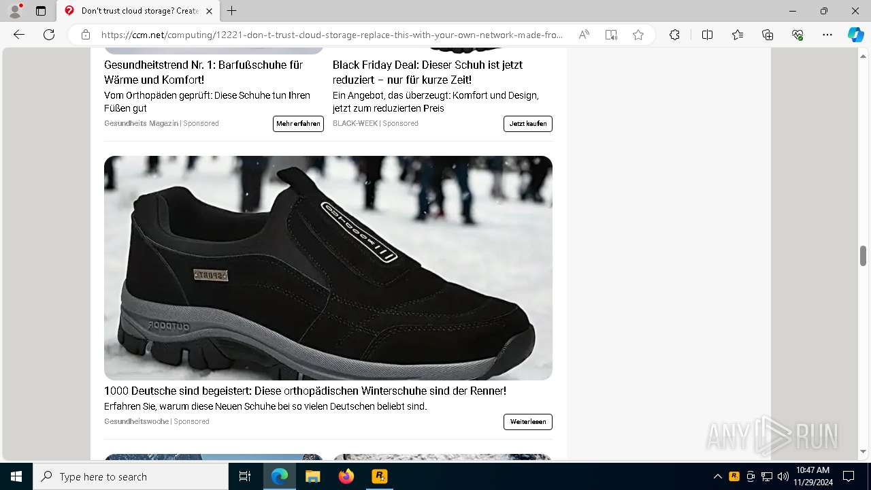The height and width of the screenshot is (490, 871).
Task: Open the Extensions puzzle icon
Action: (674, 35)
